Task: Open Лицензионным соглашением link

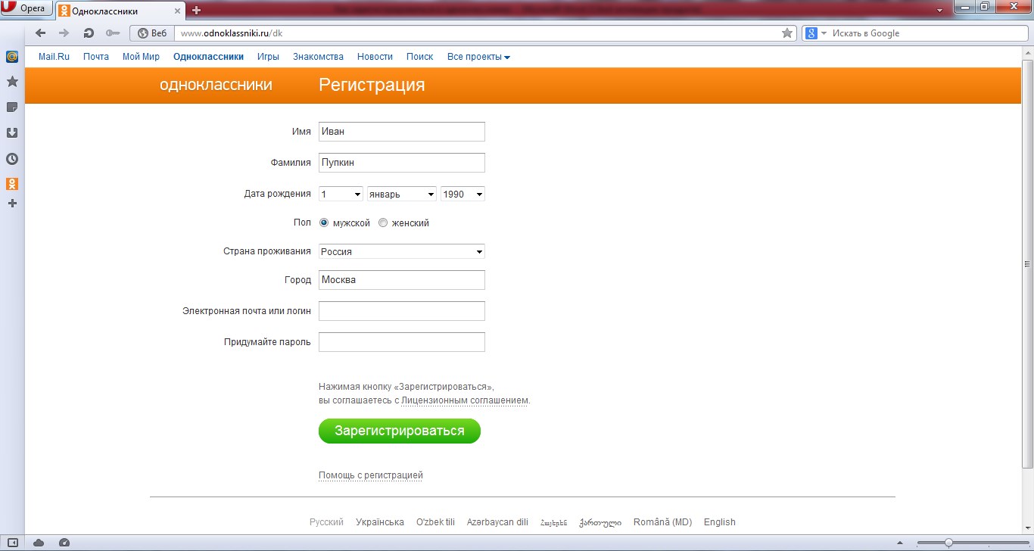Action: click(x=465, y=400)
